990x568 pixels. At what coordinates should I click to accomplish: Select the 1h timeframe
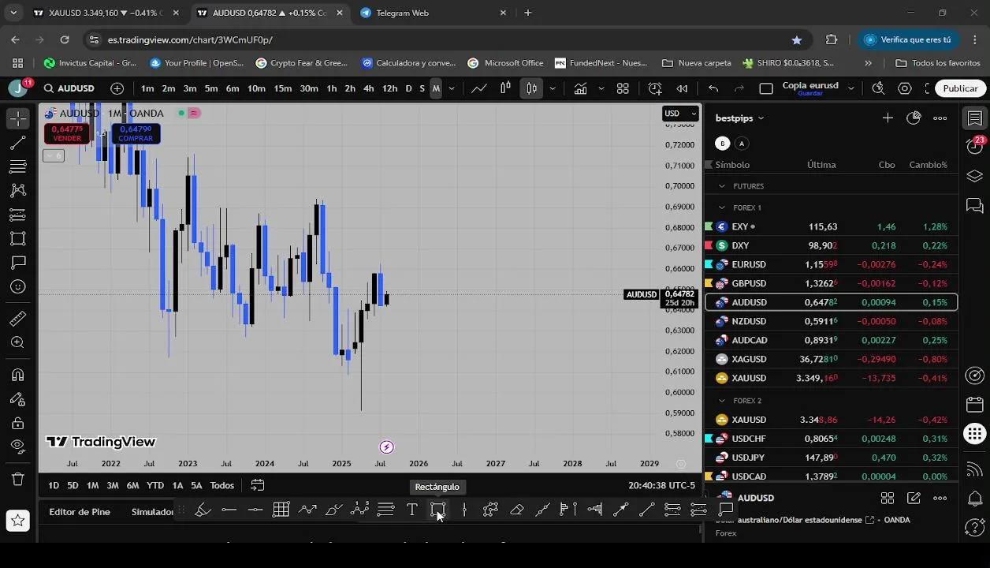click(332, 88)
